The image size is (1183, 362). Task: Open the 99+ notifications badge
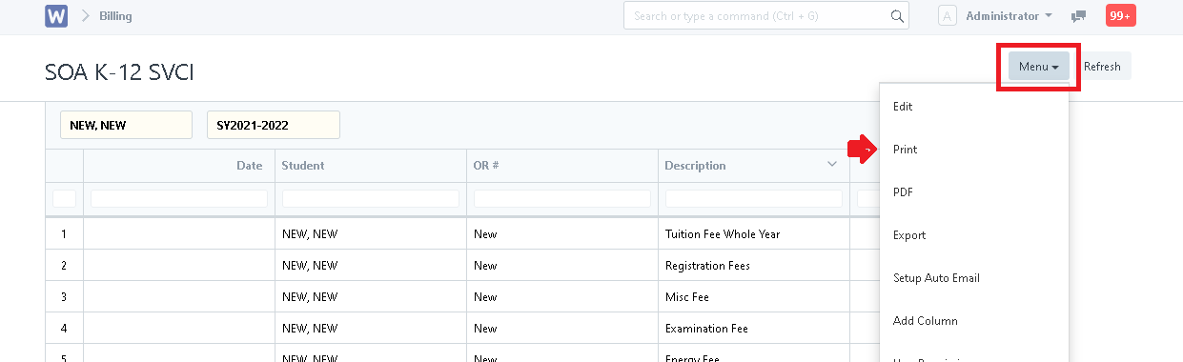point(1120,16)
